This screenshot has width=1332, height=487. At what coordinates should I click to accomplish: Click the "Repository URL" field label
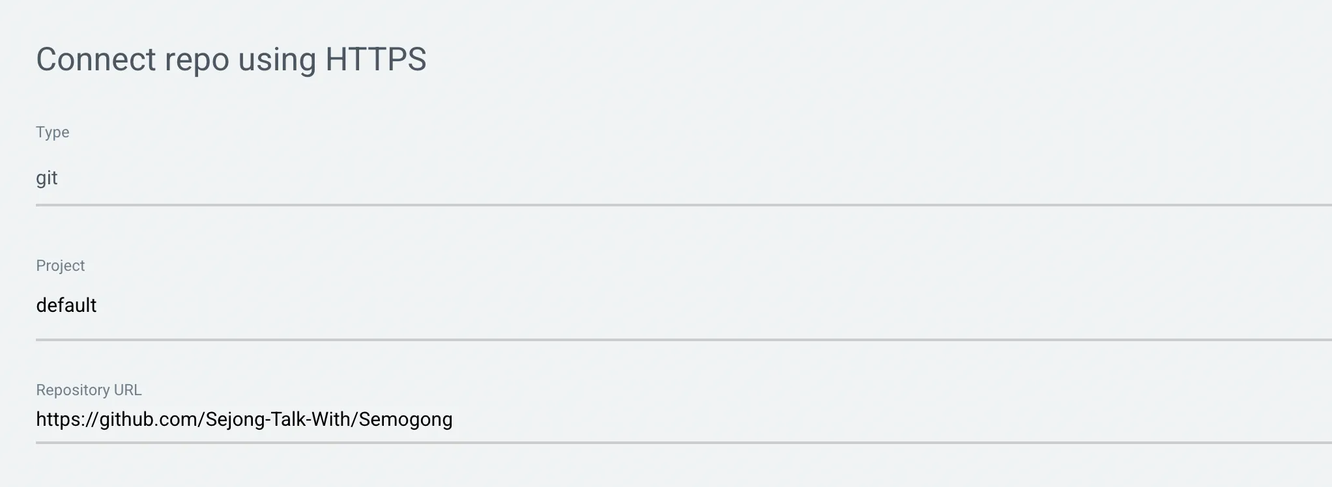[x=89, y=390]
